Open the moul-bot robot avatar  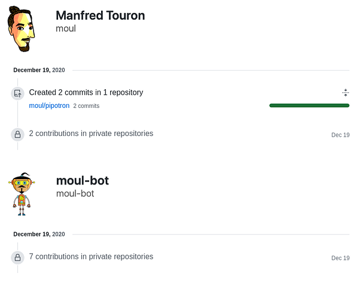[x=22, y=192]
